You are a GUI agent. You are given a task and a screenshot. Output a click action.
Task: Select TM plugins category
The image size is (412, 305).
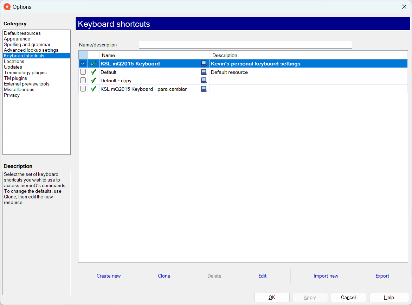pos(15,78)
